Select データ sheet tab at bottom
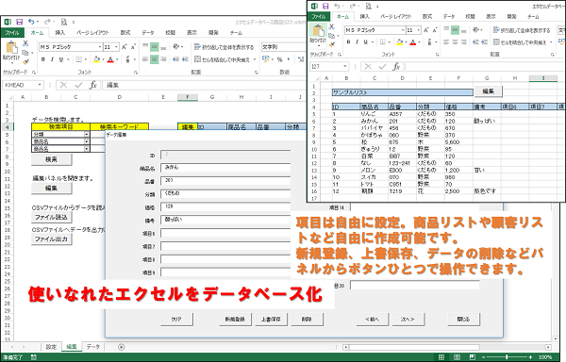 pos(92,347)
